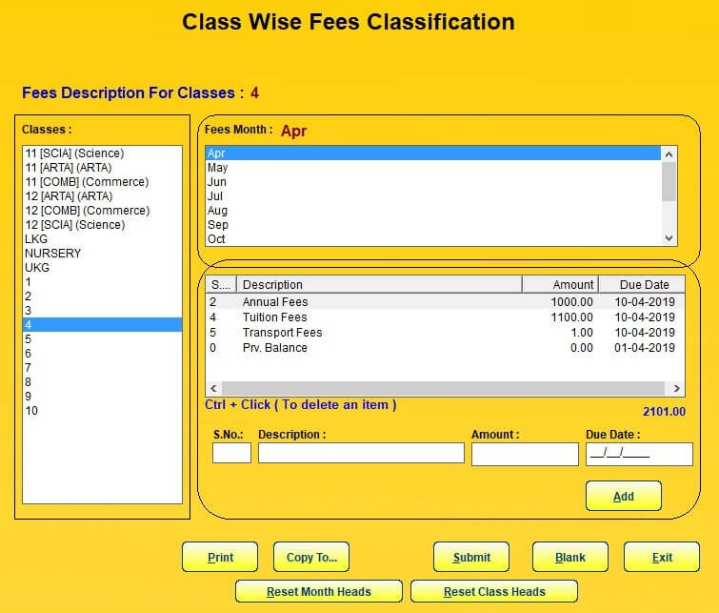The width and height of the screenshot is (719, 613).
Task: Click left arrow of fees table scrollbar
Action: point(213,388)
